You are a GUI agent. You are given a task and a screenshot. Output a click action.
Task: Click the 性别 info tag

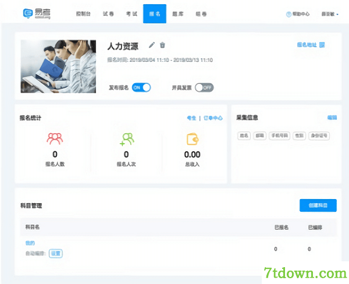tap(299, 136)
